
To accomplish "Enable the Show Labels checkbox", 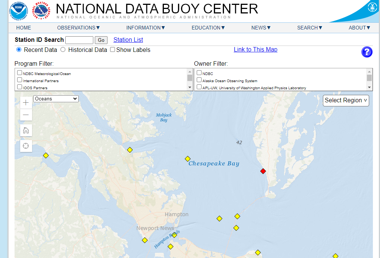I will pyautogui.click(x=112, y=49).
